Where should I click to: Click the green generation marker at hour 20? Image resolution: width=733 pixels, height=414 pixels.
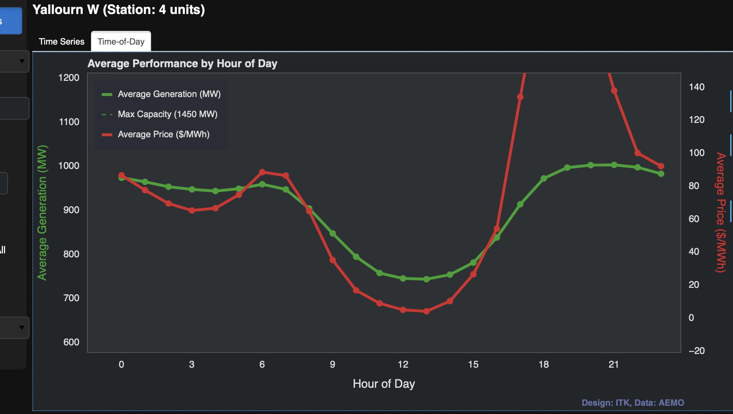click(x=591, y=165)
